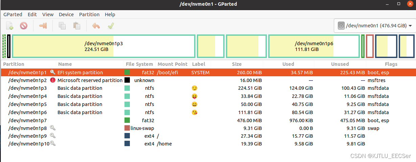Select nvme0n1p3 block in disk map
Screen dimensions: 416x162
(103, 46)
